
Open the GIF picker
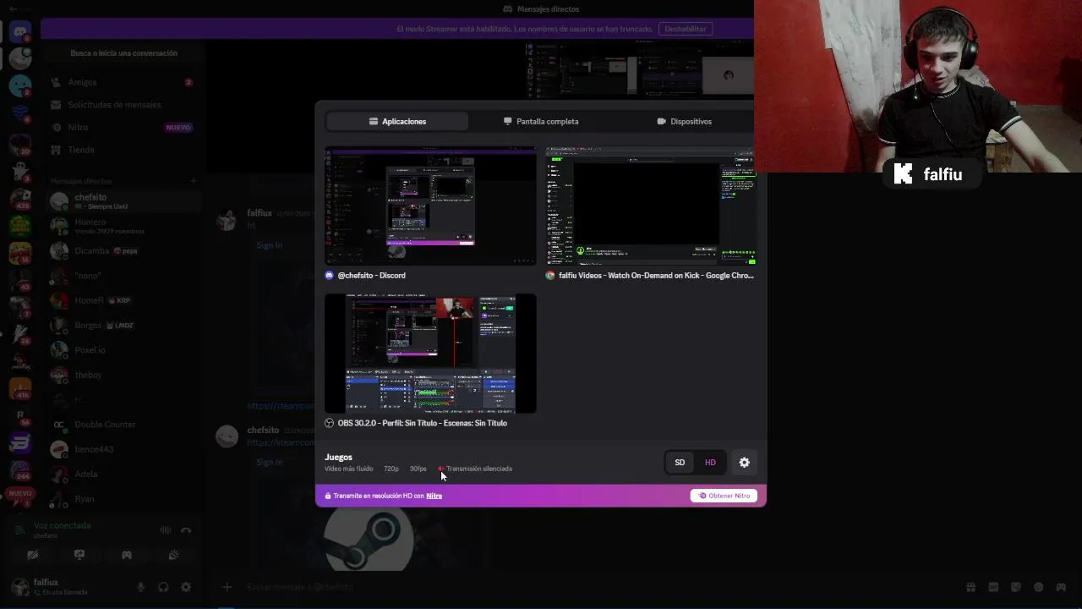click(x=993, y=587)
